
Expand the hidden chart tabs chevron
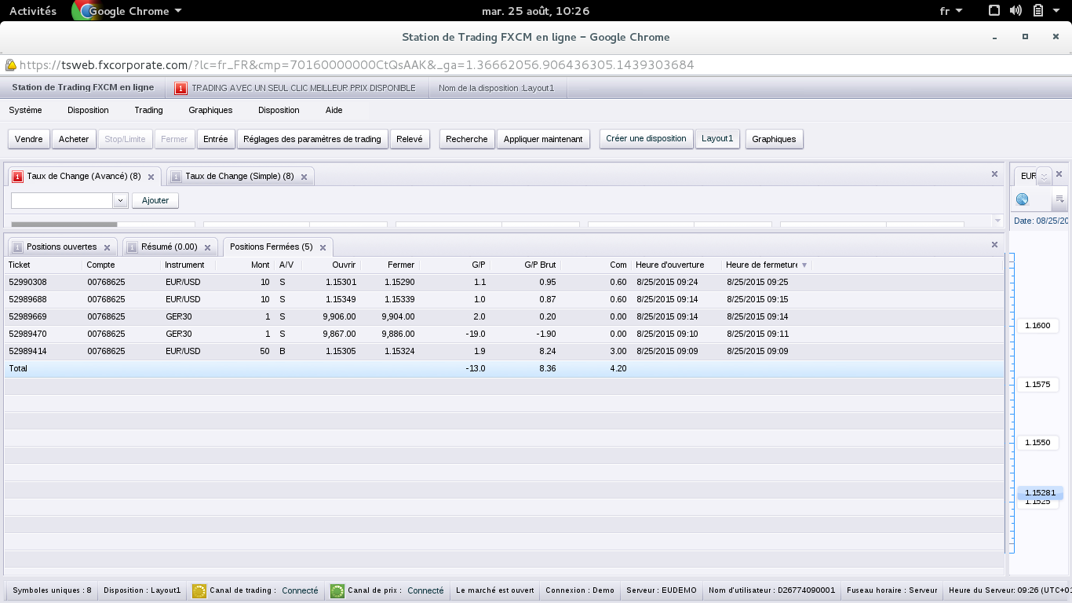(x=1044, y=177)
